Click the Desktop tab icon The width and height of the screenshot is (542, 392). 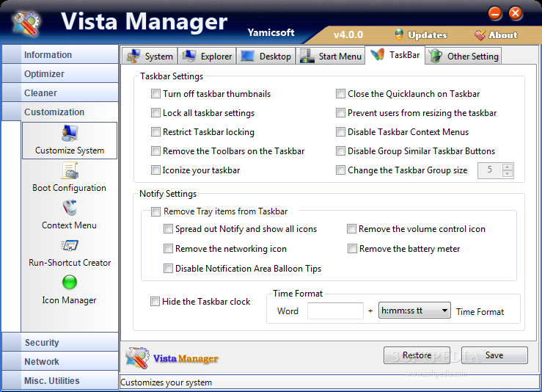pos(247,56)
